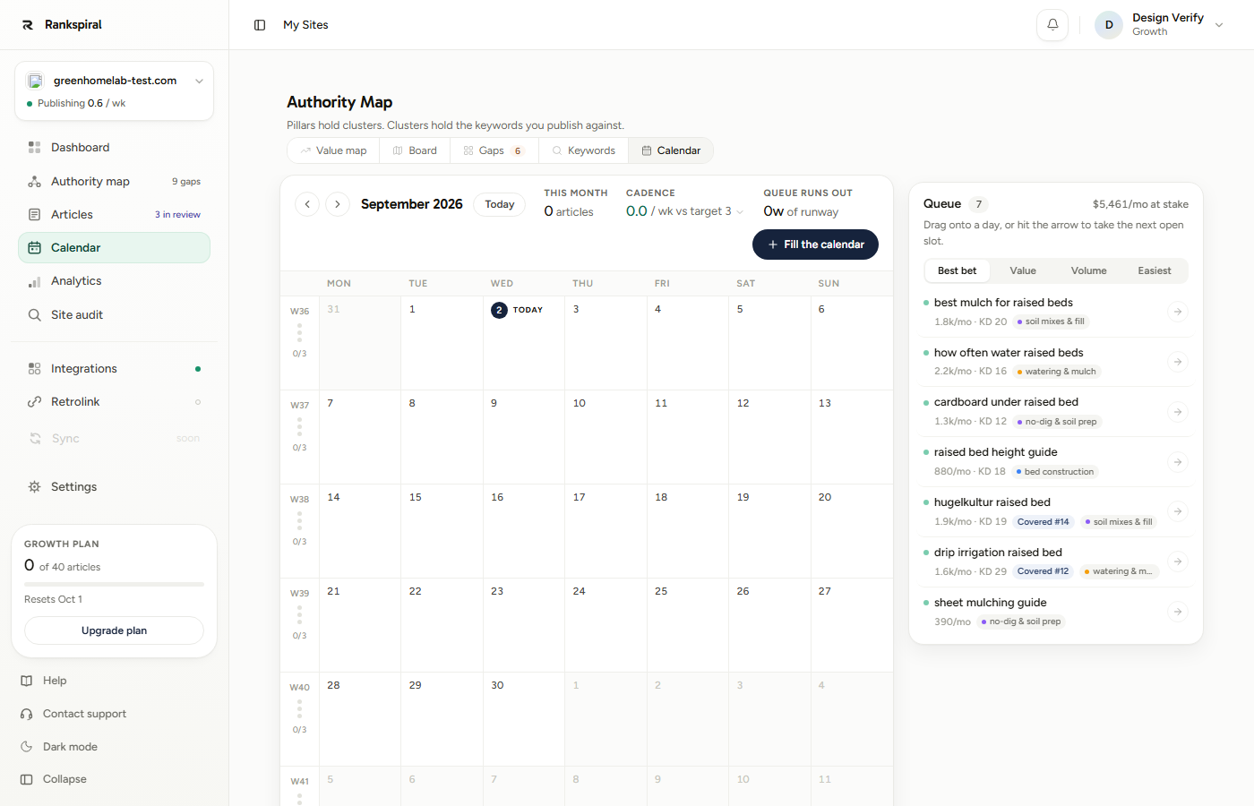
Task: Click the D user avatar
Action: click(x=1109, y=25)
